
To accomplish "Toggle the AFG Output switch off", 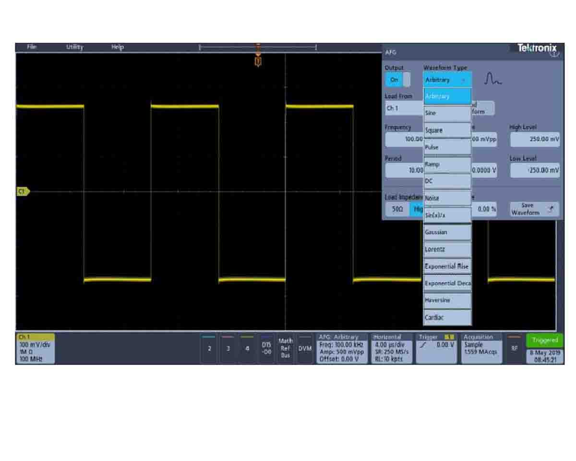I will click(398, 79).
